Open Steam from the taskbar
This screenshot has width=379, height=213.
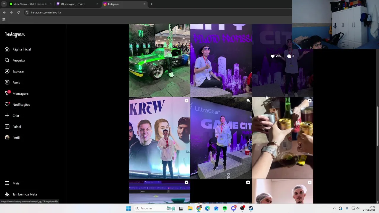(x=251, y=208)
